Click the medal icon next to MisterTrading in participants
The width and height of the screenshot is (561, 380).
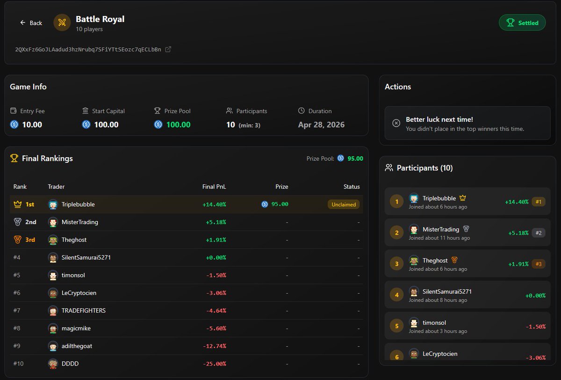pos(466,229)
